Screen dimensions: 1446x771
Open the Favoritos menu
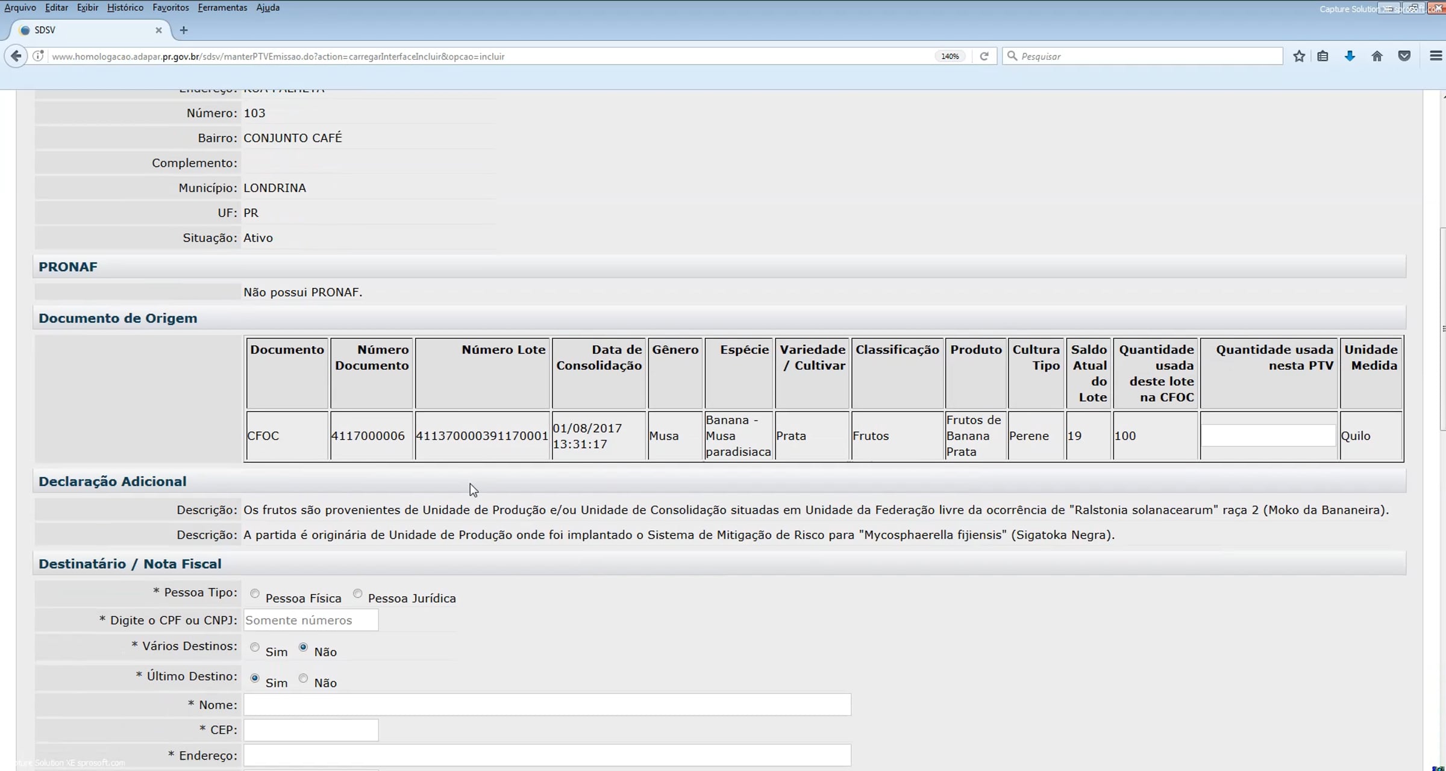171,8
